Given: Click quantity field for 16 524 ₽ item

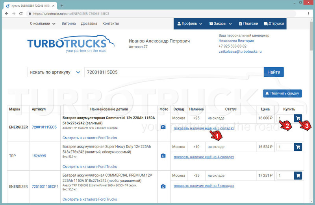Looking at the screenshot, I should click(285, 147).
